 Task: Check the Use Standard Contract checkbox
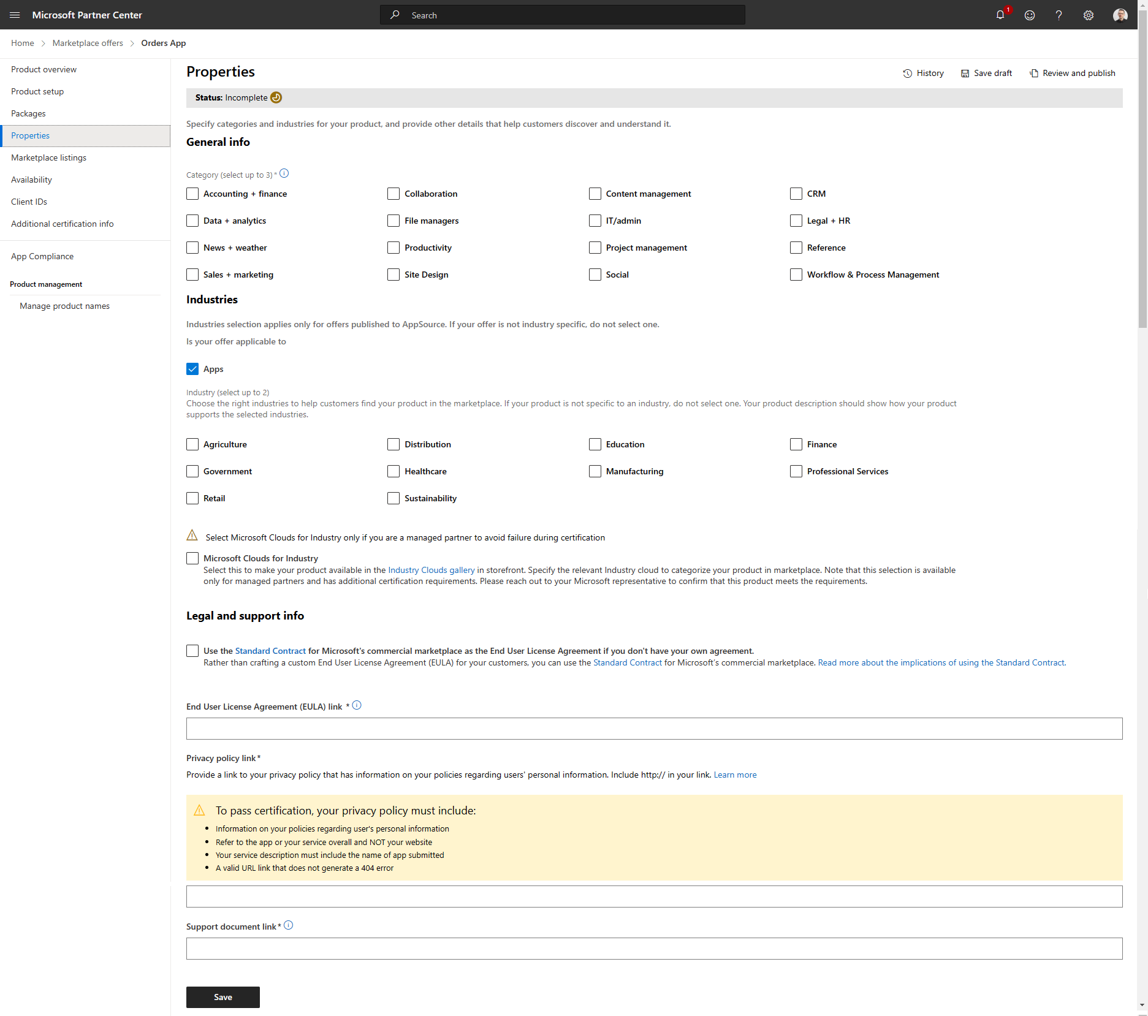pyautogui.click(x=192, y=651)
